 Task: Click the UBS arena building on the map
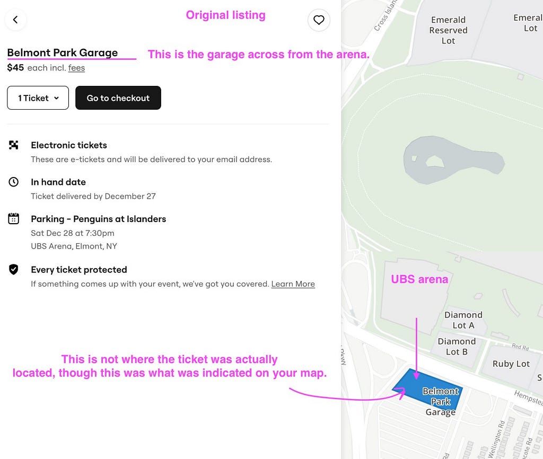(x=412, y=298)
